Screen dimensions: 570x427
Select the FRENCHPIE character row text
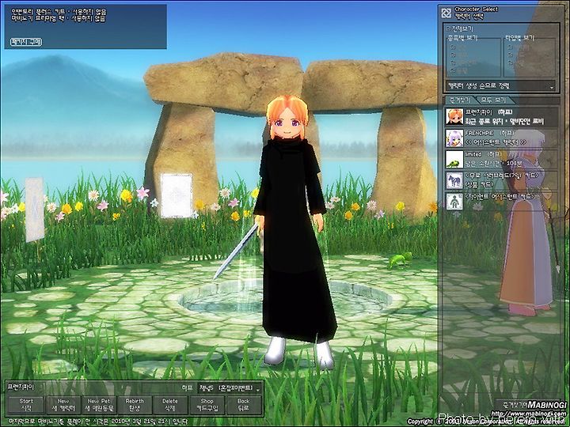(x=502, y=138)
